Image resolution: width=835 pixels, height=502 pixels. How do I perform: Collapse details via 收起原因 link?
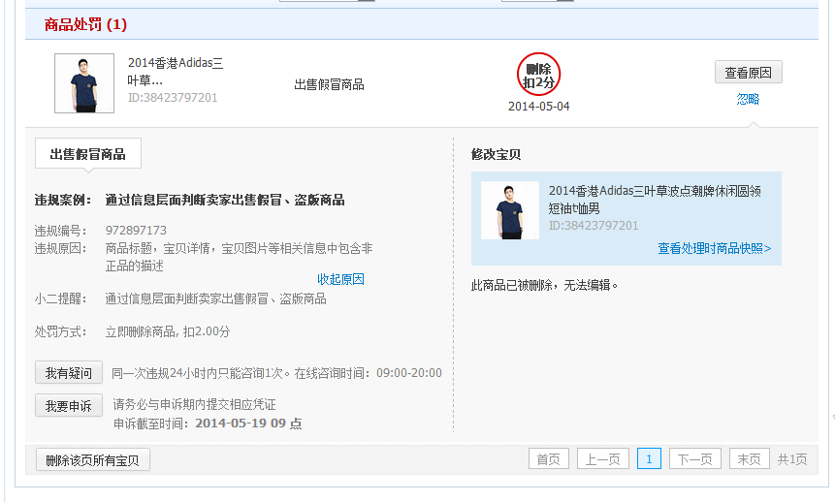pos(340,279)
